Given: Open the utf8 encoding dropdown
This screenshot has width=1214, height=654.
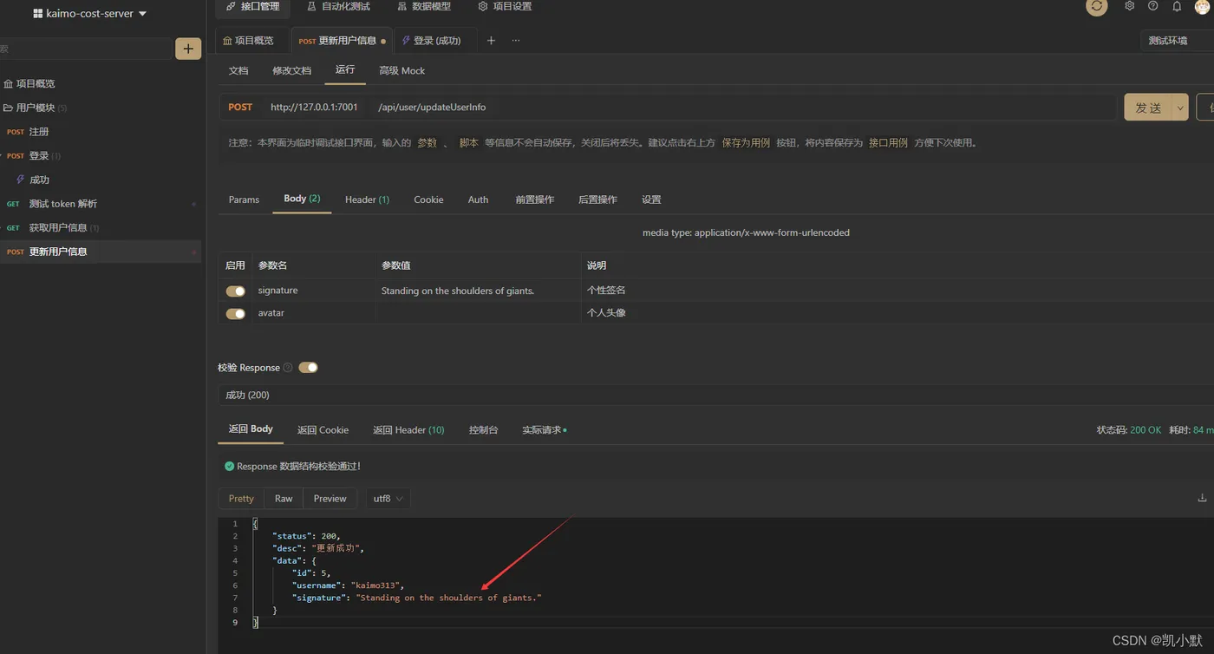Looking at the screenshot, I should tap(387, 499).
